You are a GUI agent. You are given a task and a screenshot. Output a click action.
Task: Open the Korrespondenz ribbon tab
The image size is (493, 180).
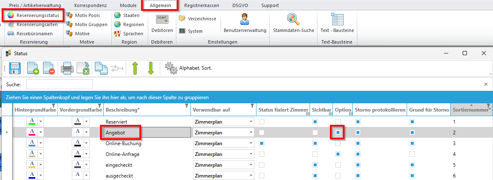click(90, 5)
